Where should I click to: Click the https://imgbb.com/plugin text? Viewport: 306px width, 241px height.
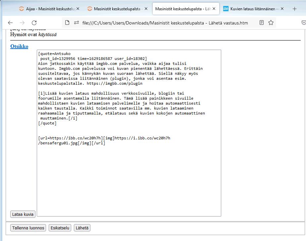pyautogui.click(x=115, y=83)
